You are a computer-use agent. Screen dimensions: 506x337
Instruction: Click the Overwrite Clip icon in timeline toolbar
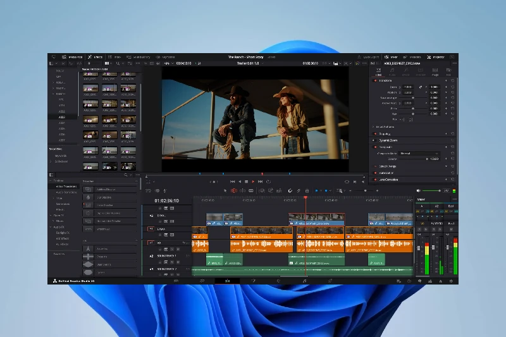coord(271,190)
